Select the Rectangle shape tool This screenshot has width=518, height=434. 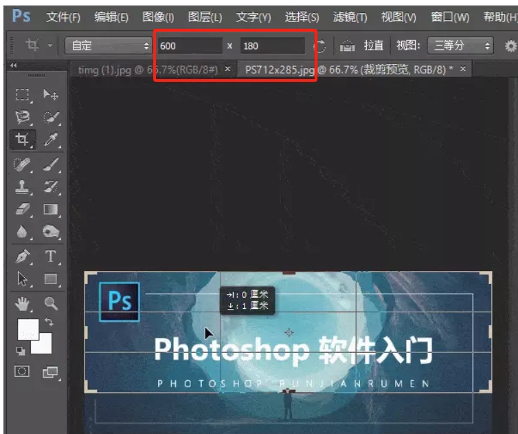pos(51,279)
